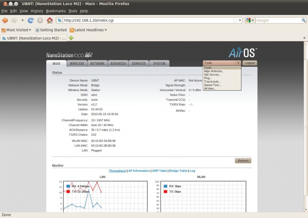Click the Firefox Back arrow button
308x218 pixels.
point(5,20)
